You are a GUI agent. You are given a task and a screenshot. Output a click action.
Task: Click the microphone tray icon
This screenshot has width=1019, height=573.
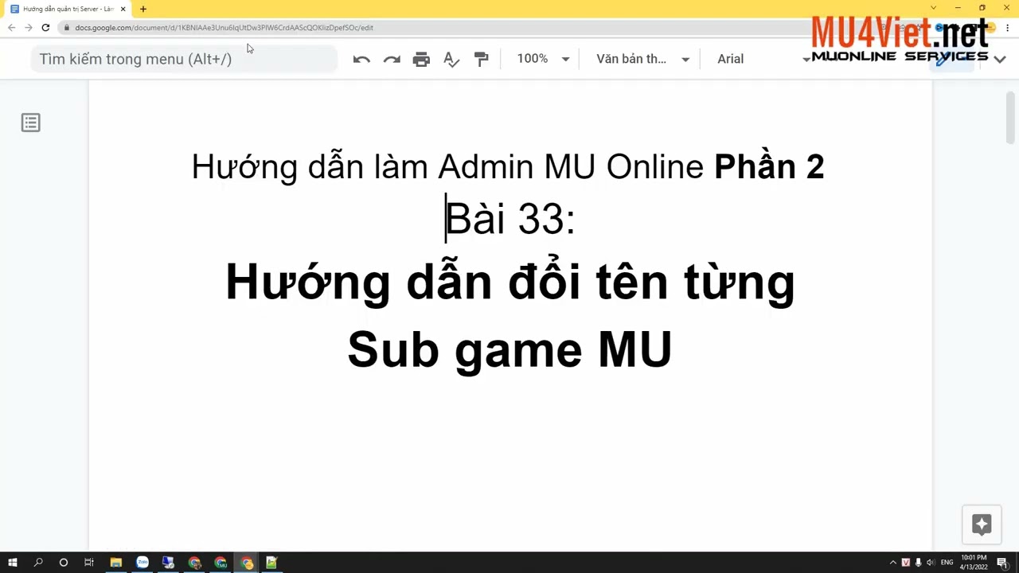918,563
